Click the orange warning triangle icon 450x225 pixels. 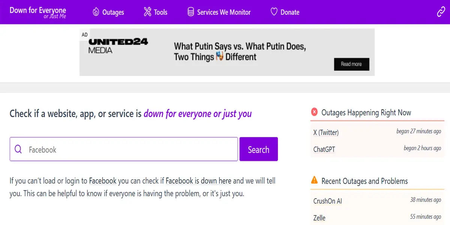click(314, 180)
